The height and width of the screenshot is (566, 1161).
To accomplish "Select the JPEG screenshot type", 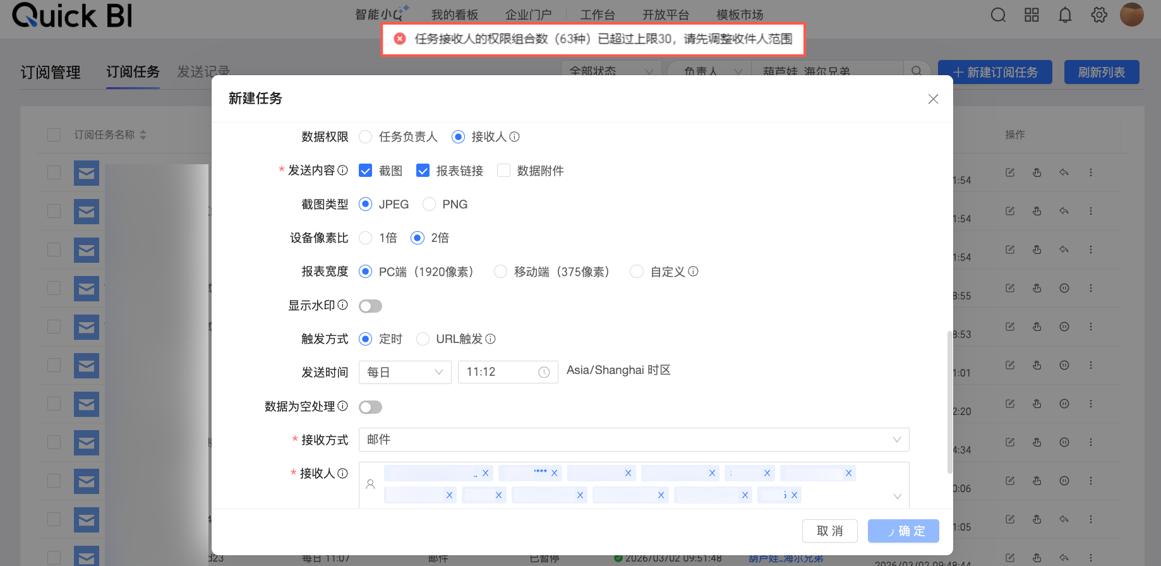I will coord(365,204).
